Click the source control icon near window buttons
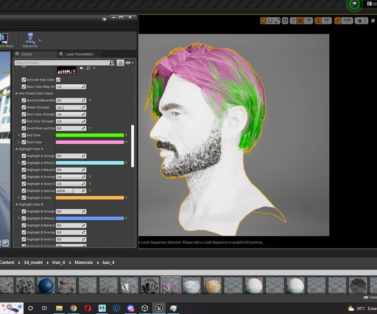This screenshot has width=377, height=314. pyautogui.click(x=104, y=19)
